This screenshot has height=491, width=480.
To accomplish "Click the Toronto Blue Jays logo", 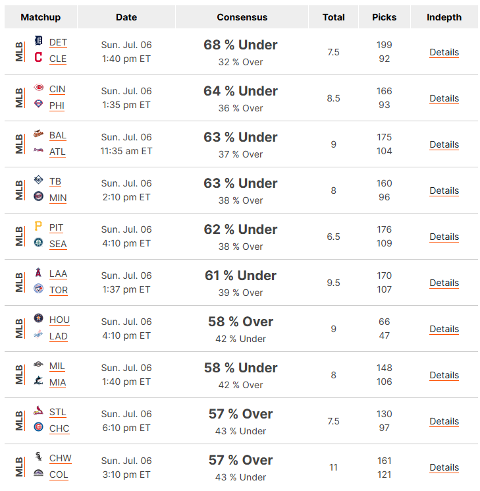I will click(x=38, y=289).
